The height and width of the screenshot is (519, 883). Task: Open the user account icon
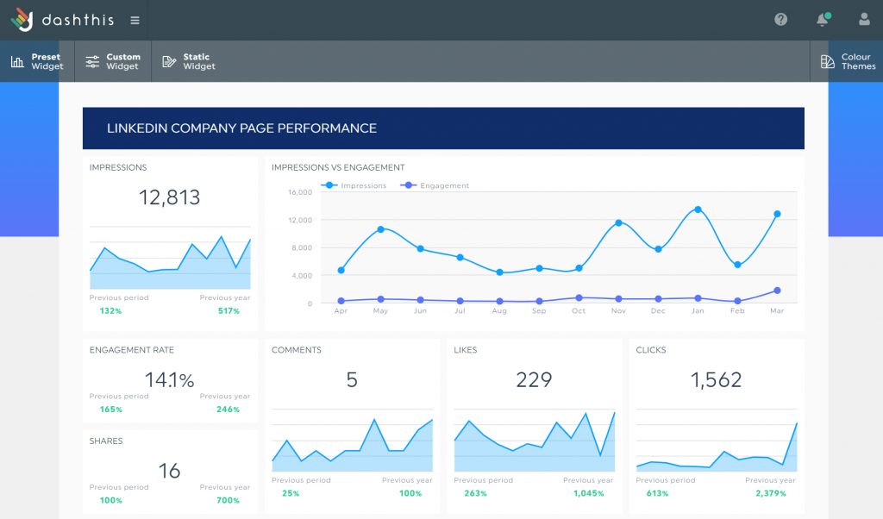(x=864, y=20)
